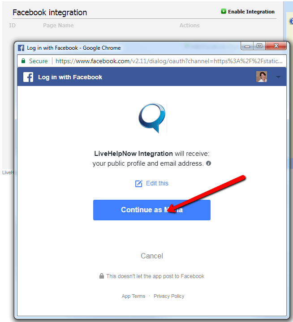Click the info icon beside email address
The height and width of the screenshot is (322, 293).
click(x=209, y=163)
